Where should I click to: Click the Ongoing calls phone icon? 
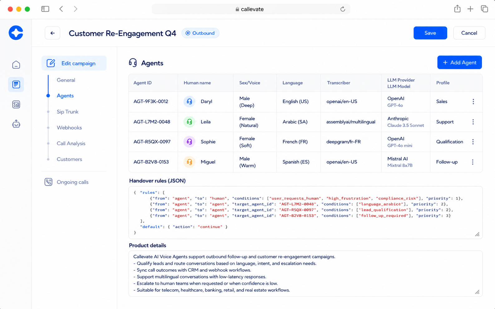click(48, 182)
